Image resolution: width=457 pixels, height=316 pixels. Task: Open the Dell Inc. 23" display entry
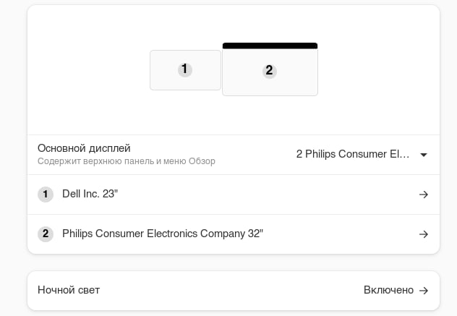click(x=90, y=194)
